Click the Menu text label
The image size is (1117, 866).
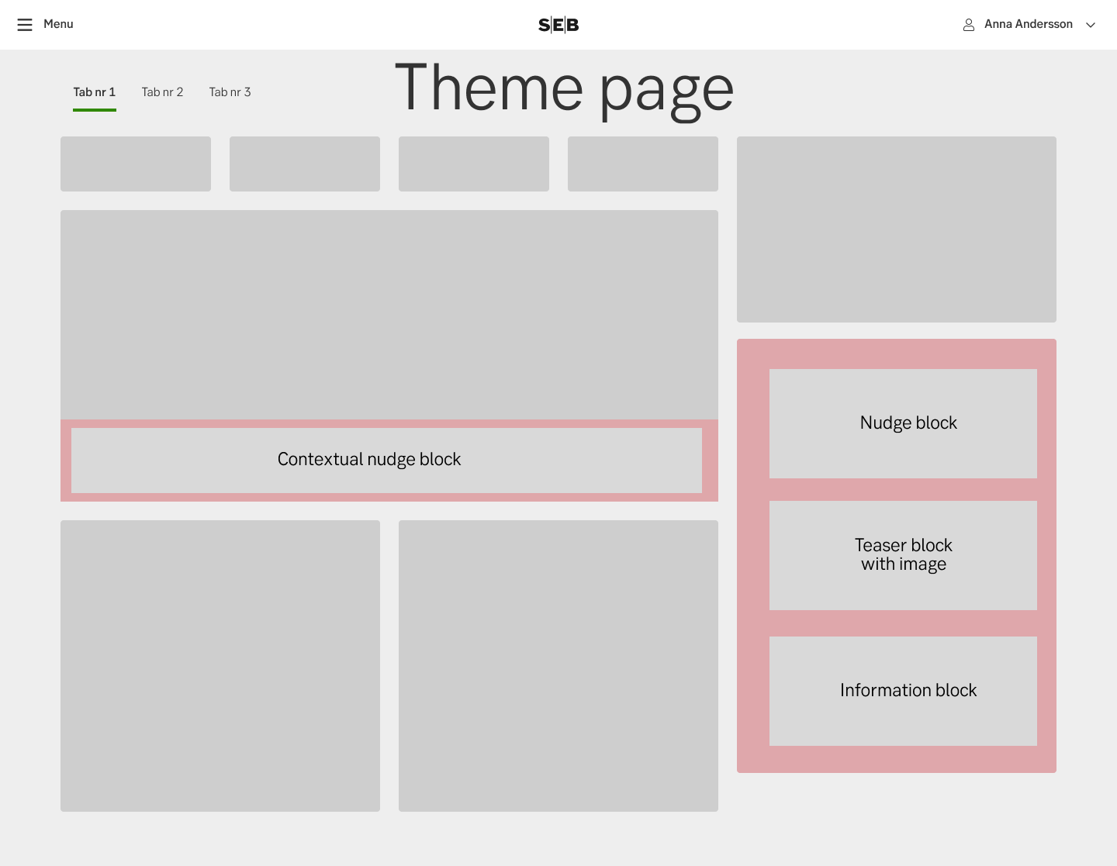point(58,24)
